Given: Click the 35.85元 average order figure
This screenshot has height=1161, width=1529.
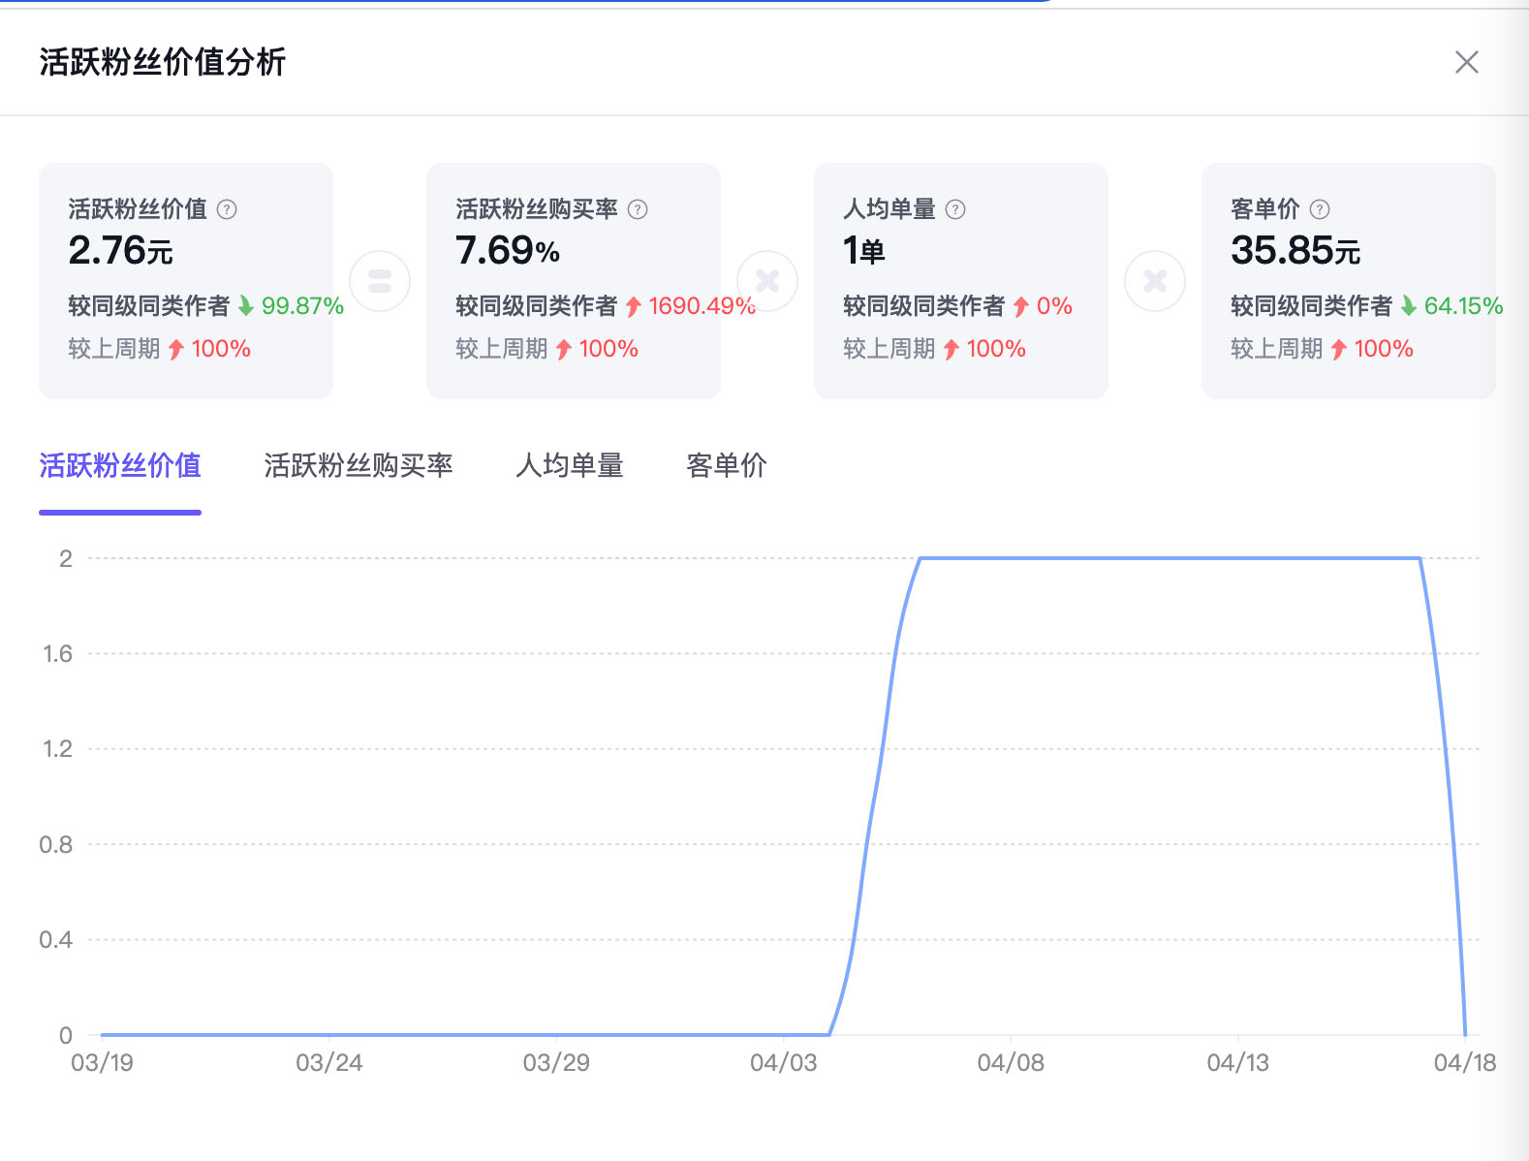Looking at the screenshot, I should tap(1295, 251).
